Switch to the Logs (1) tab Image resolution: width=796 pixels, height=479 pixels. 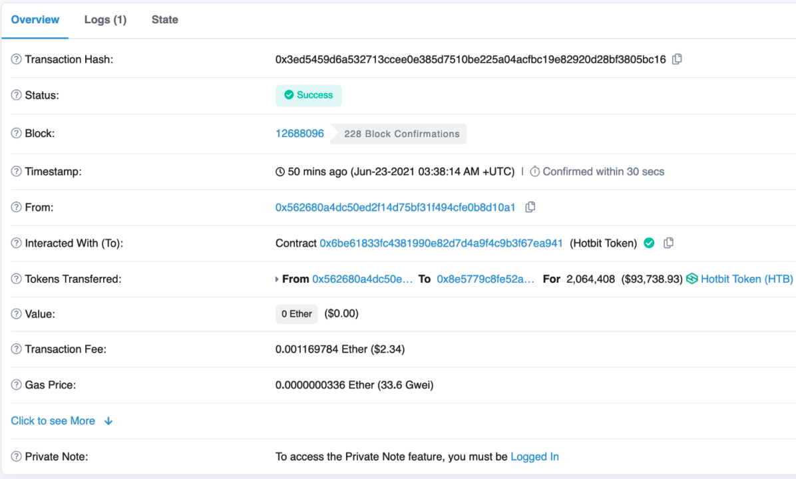tap(105, 20)
